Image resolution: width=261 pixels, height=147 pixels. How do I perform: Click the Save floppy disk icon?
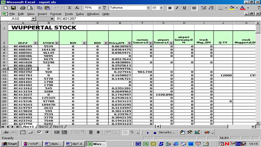pyautogui.click(x=13, y=8)
